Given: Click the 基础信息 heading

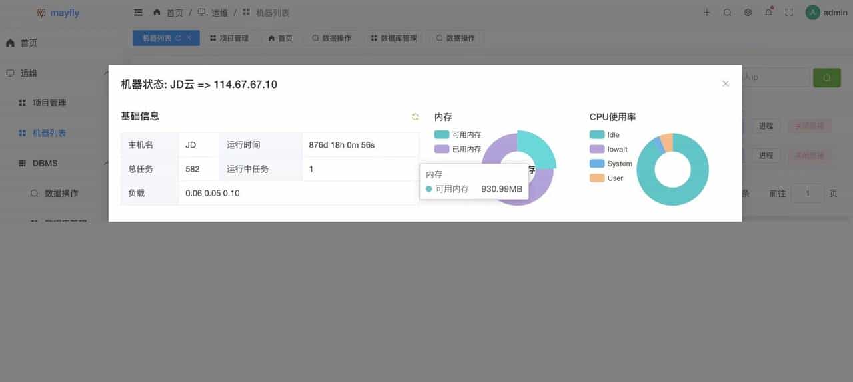Looking at the screenshot, I should pyautogui.click(x=140, y=116).
